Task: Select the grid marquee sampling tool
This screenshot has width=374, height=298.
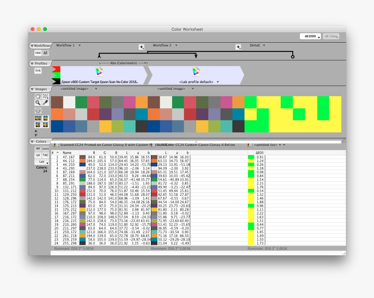Action: (x=45, y=96)
